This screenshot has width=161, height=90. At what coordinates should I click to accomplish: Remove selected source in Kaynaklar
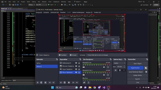pyautogui.click(x=65, y=82)
